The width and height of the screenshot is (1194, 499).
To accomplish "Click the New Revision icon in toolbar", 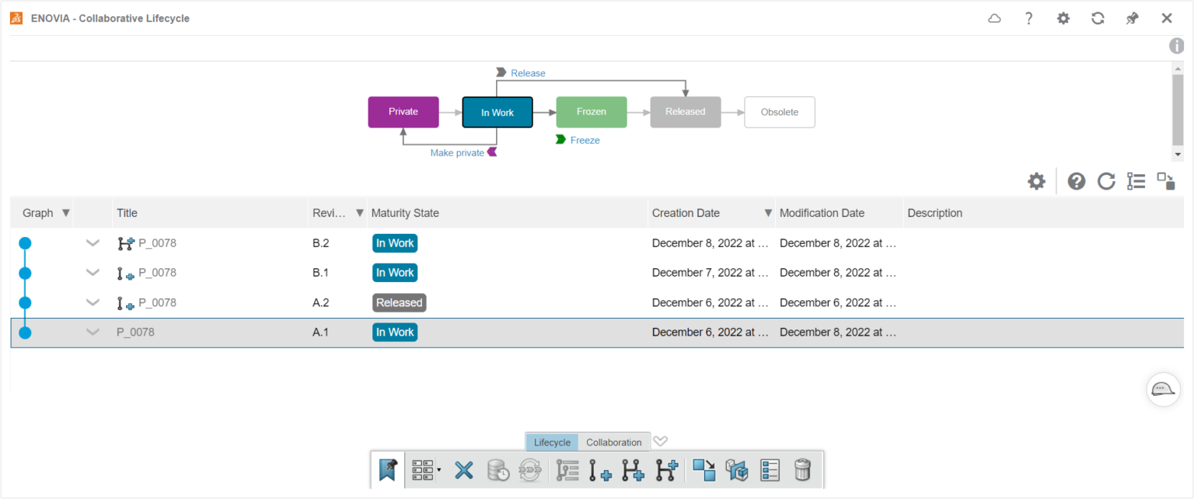I will tap(599, 470).
